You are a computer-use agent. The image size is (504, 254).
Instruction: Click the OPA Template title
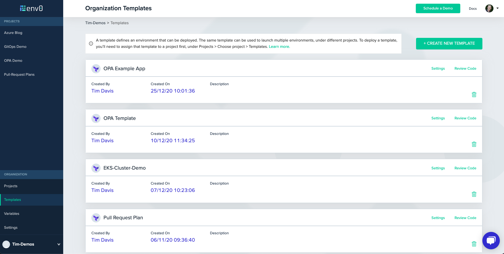click(x=120, y=118)
